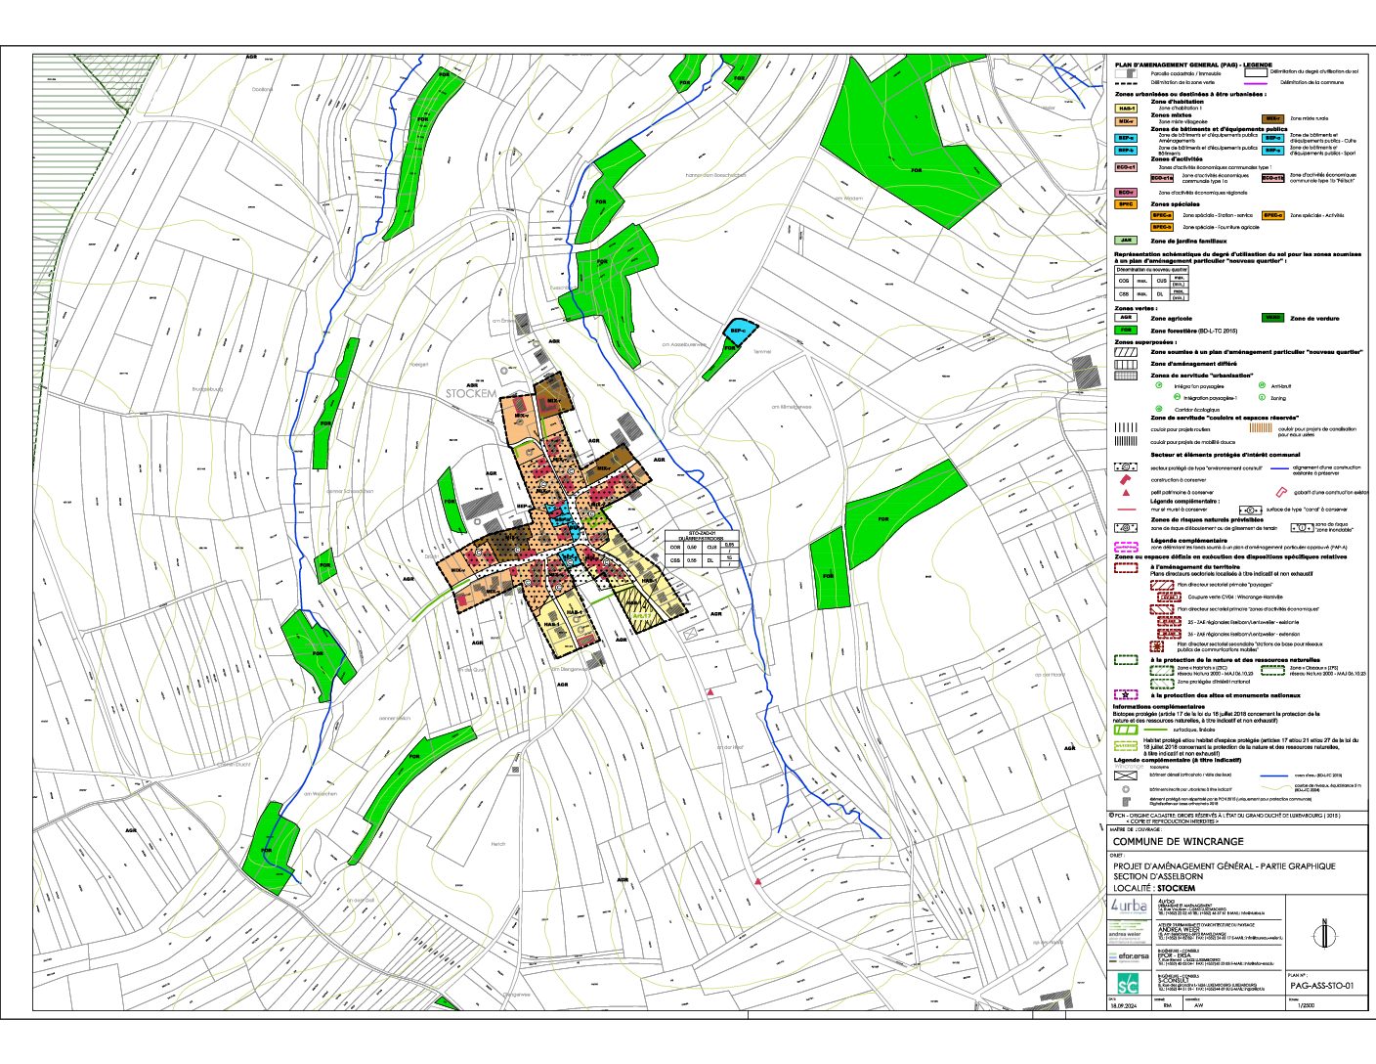
Task: Click the pink ECO-r legend swatch
Action: (x=1127, y=193)
